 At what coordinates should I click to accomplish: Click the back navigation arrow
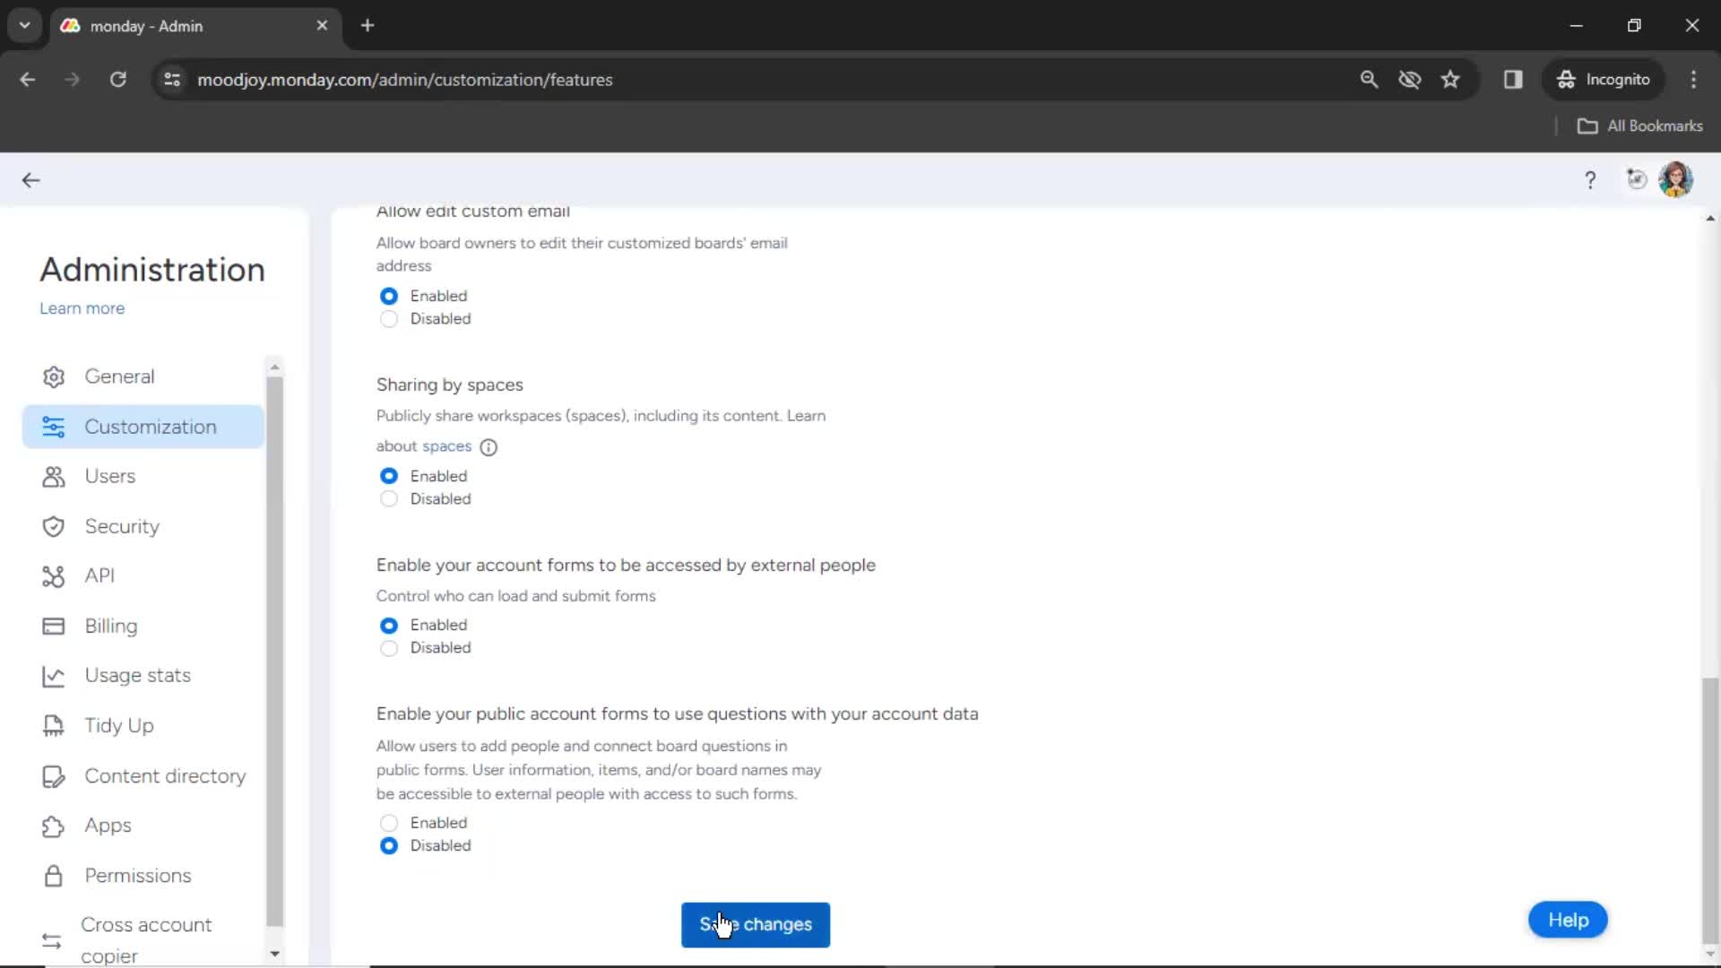30,179
